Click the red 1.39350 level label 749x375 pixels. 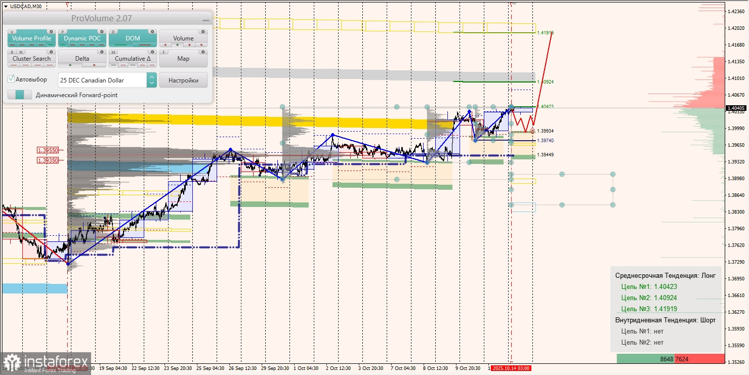click(48, 160)
